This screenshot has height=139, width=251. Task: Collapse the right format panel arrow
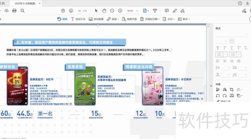click(211, 86)
